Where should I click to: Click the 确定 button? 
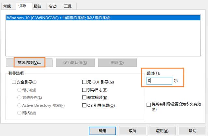pos(102,131)
